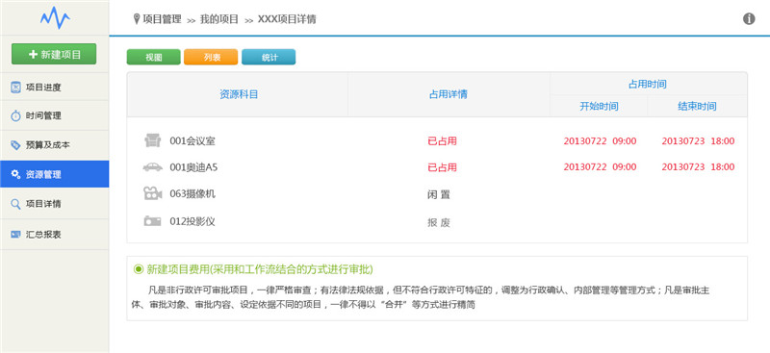Click end time 20130723 18:00 of 001奥迪A5
Screen dimensions: 770x353
click(x=698, y=167)
